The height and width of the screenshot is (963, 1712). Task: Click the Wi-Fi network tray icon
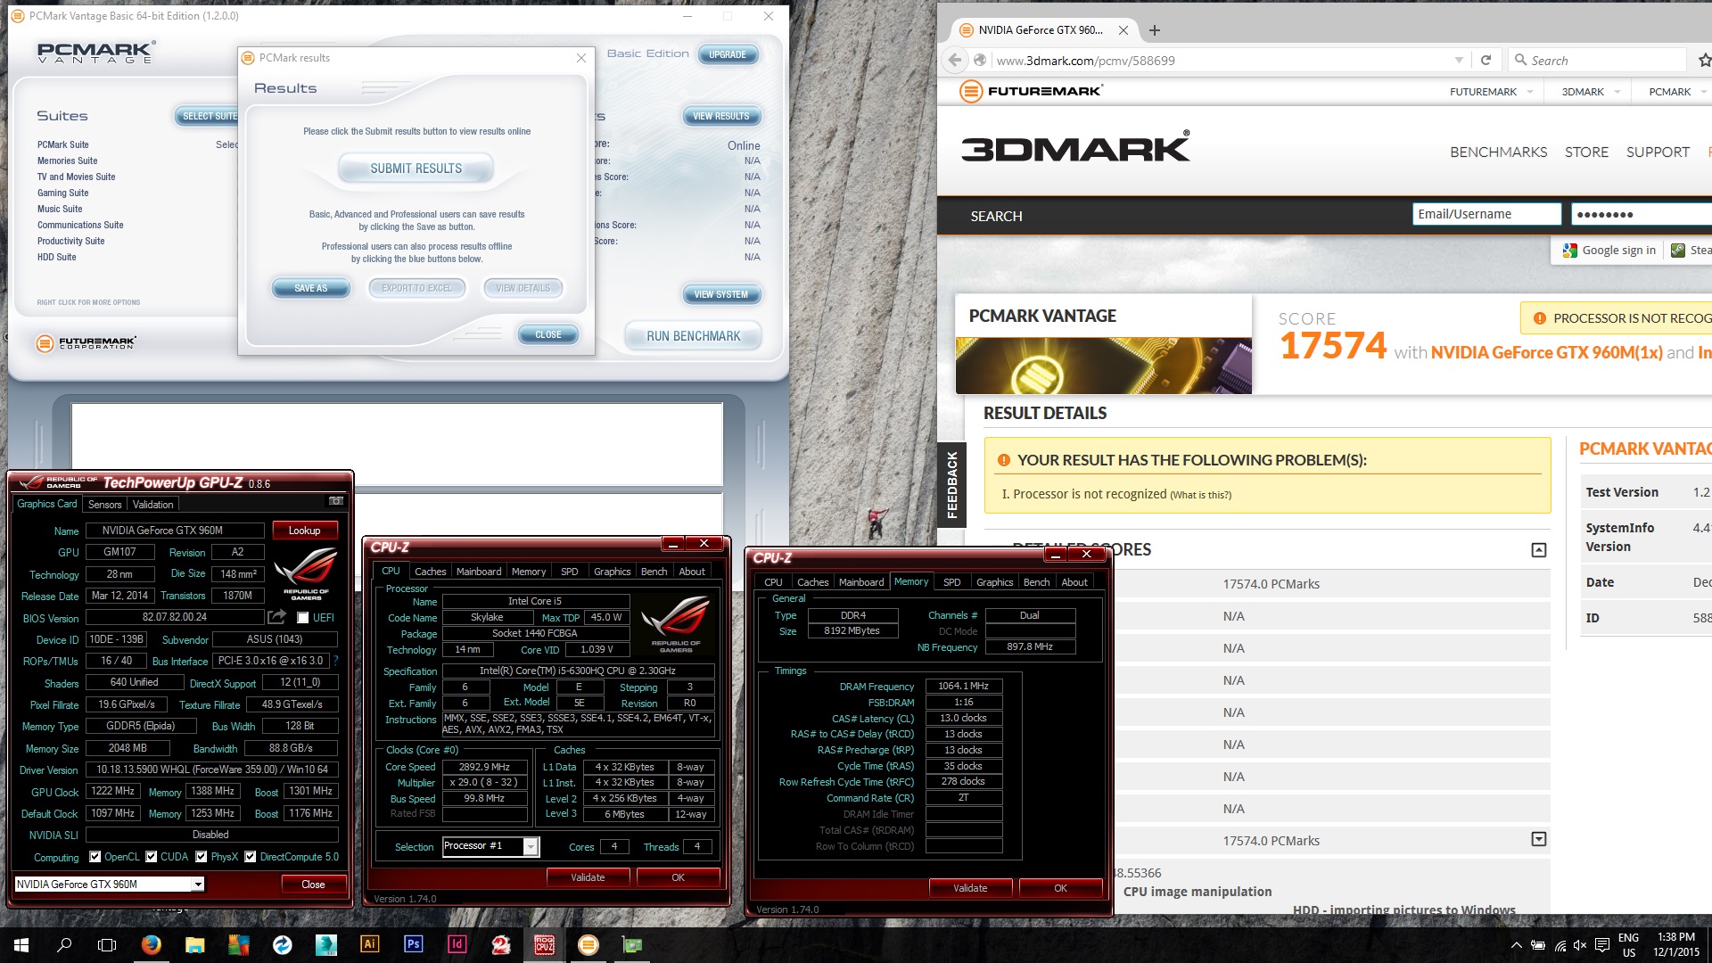(1560, 944)
